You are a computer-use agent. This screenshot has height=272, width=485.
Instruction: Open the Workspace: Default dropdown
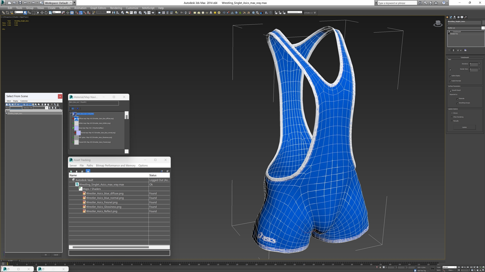click(x=58, y=3)
